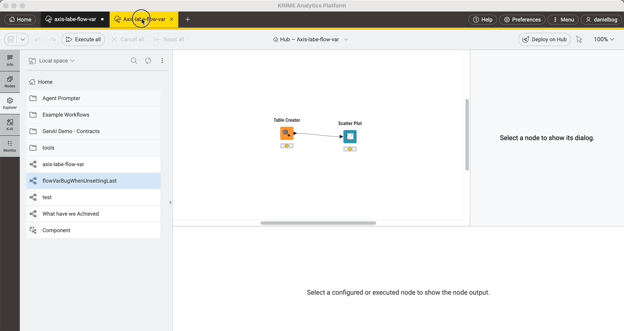Click the Local space icon
This screenshot has height=331, width=624.
(32, 61)
